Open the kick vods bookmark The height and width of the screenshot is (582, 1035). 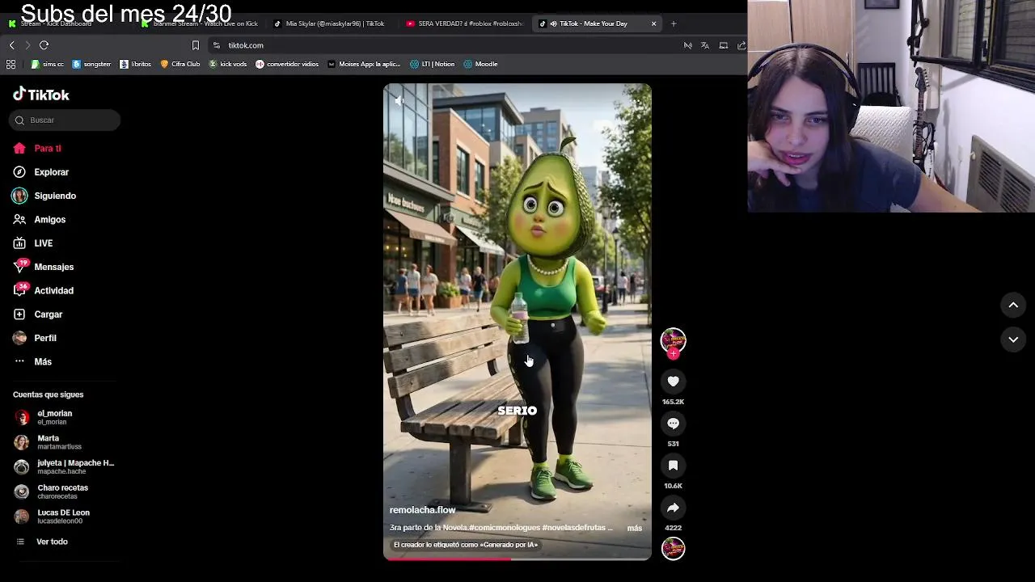coord(228,64)
